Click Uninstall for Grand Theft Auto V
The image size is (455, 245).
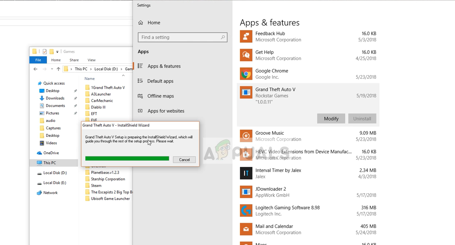coord(362,119)
